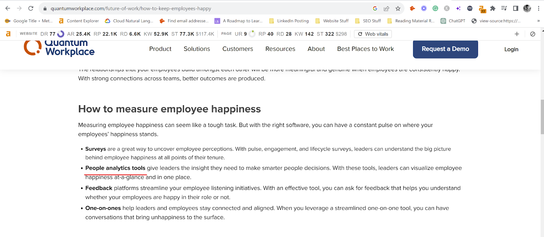The image size is (544, 237).
Task: Add a new item with Ahrefs plus icon
Action: point(517,34)
